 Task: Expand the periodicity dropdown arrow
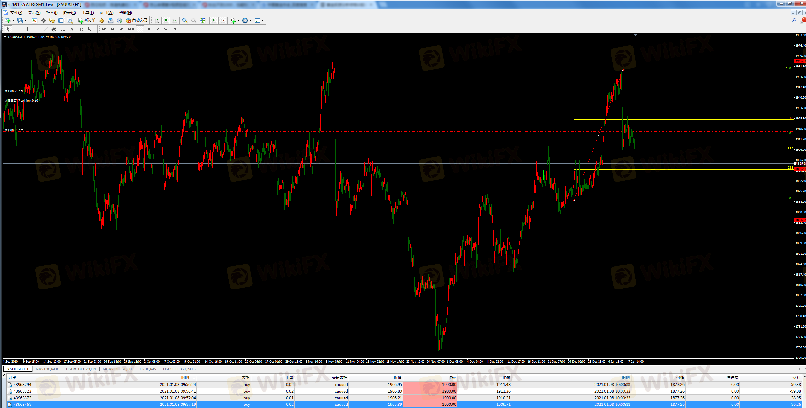(251, 20)
